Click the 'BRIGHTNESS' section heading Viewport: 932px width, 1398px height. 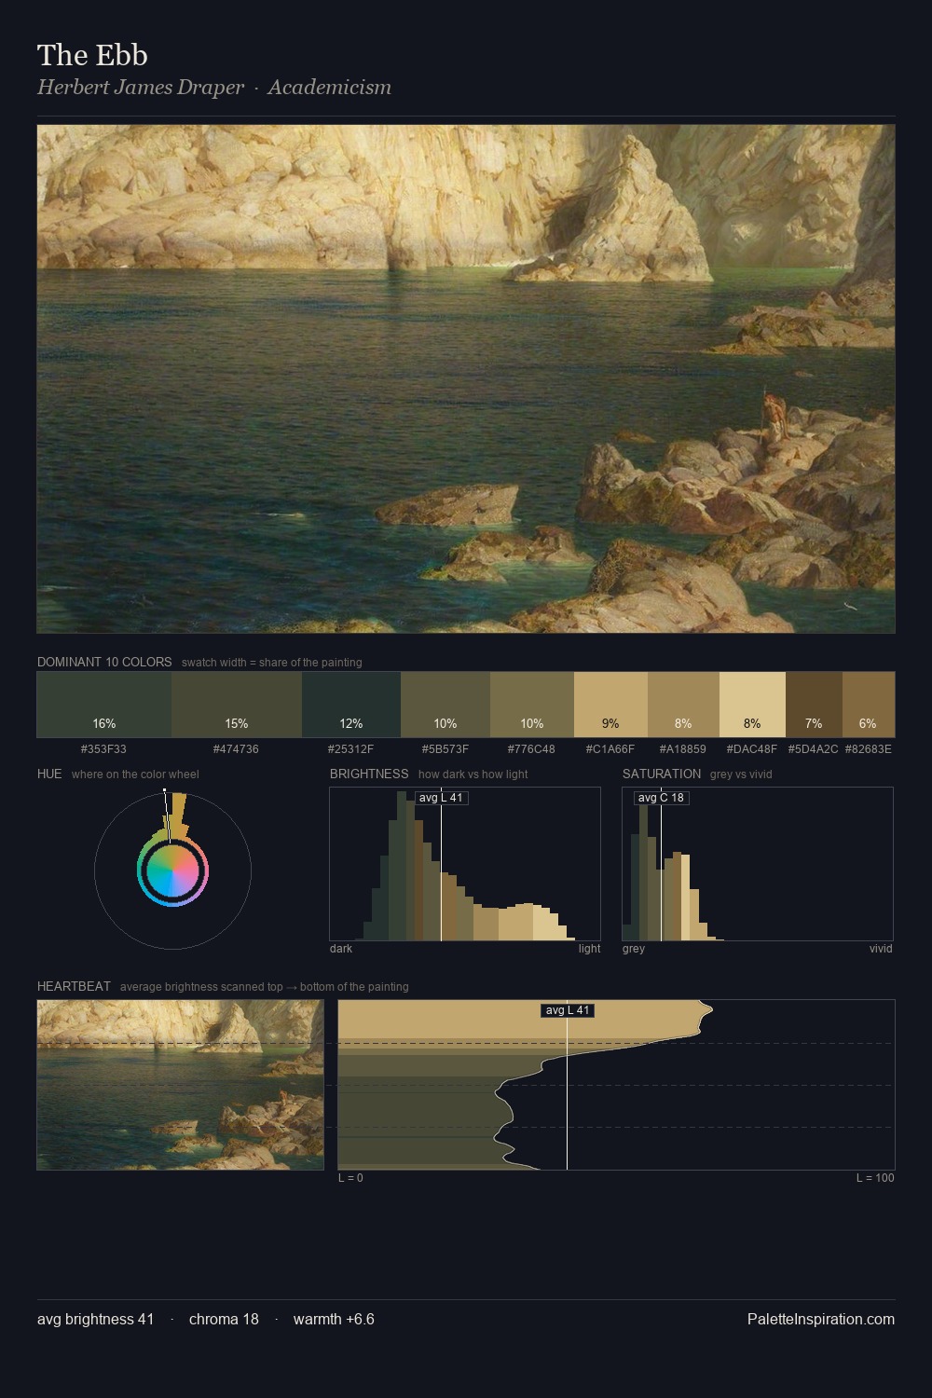(x=369, y=774)
